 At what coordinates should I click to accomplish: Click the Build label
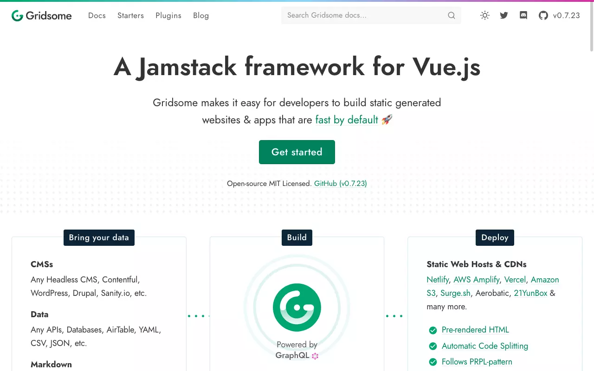click(297, 237)
